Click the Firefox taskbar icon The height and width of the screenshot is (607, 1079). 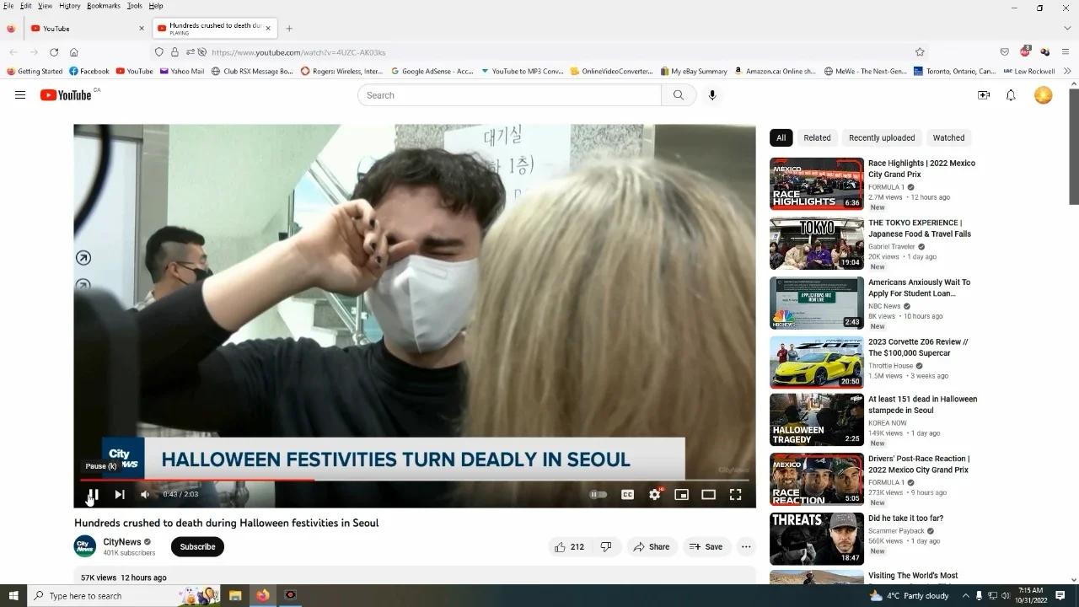coord(263,595)
